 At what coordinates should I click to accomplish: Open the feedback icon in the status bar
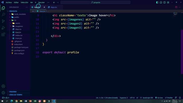tap(176, 98)
